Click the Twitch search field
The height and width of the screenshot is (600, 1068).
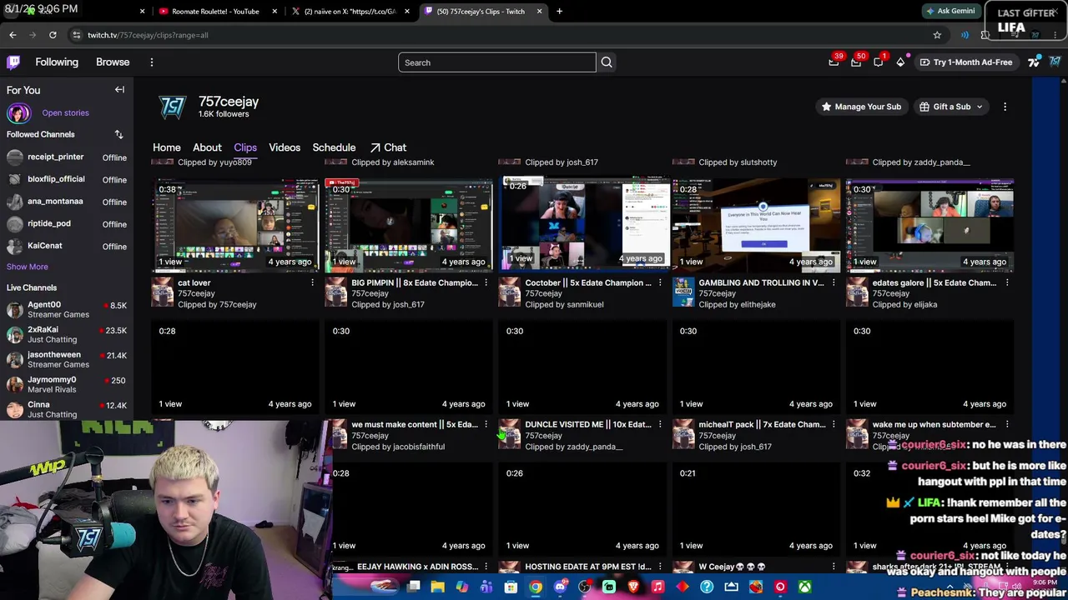click(497, 62)
